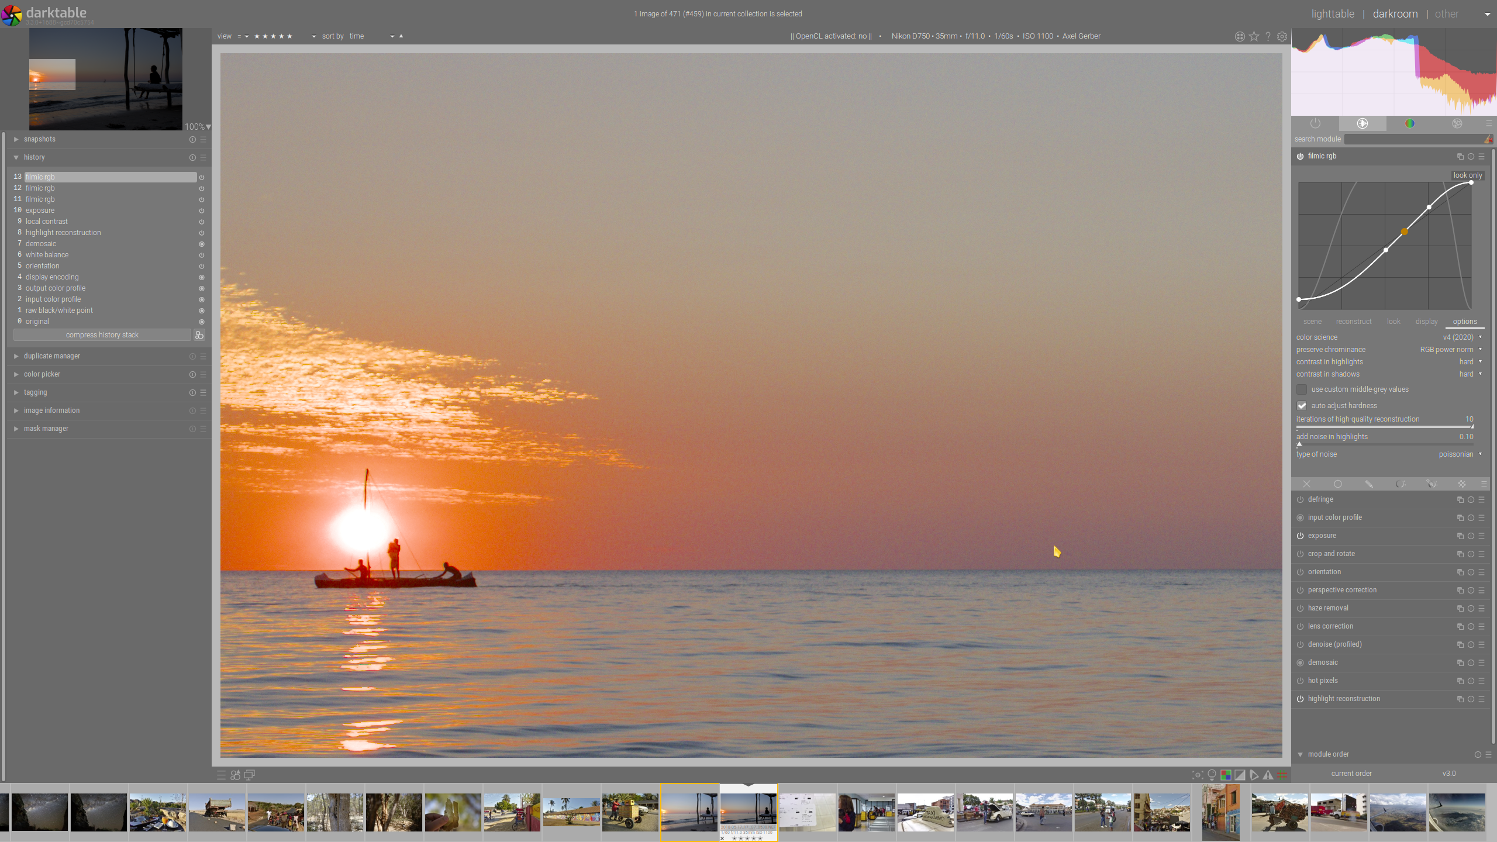1497x842 pixels.
Task: Uncheck auto adjust hardness
Action: coord(1302,406)
